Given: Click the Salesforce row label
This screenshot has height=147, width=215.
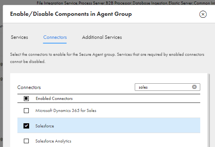Looking at the screenshot, I should point(45,126).
